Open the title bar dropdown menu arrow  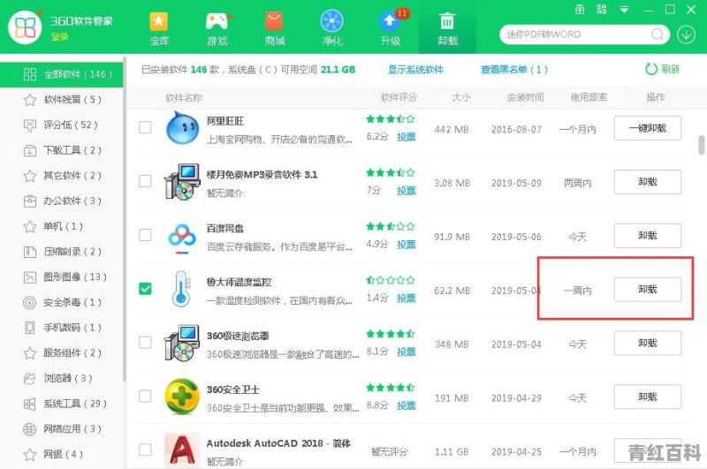click(x=625, y=10)
